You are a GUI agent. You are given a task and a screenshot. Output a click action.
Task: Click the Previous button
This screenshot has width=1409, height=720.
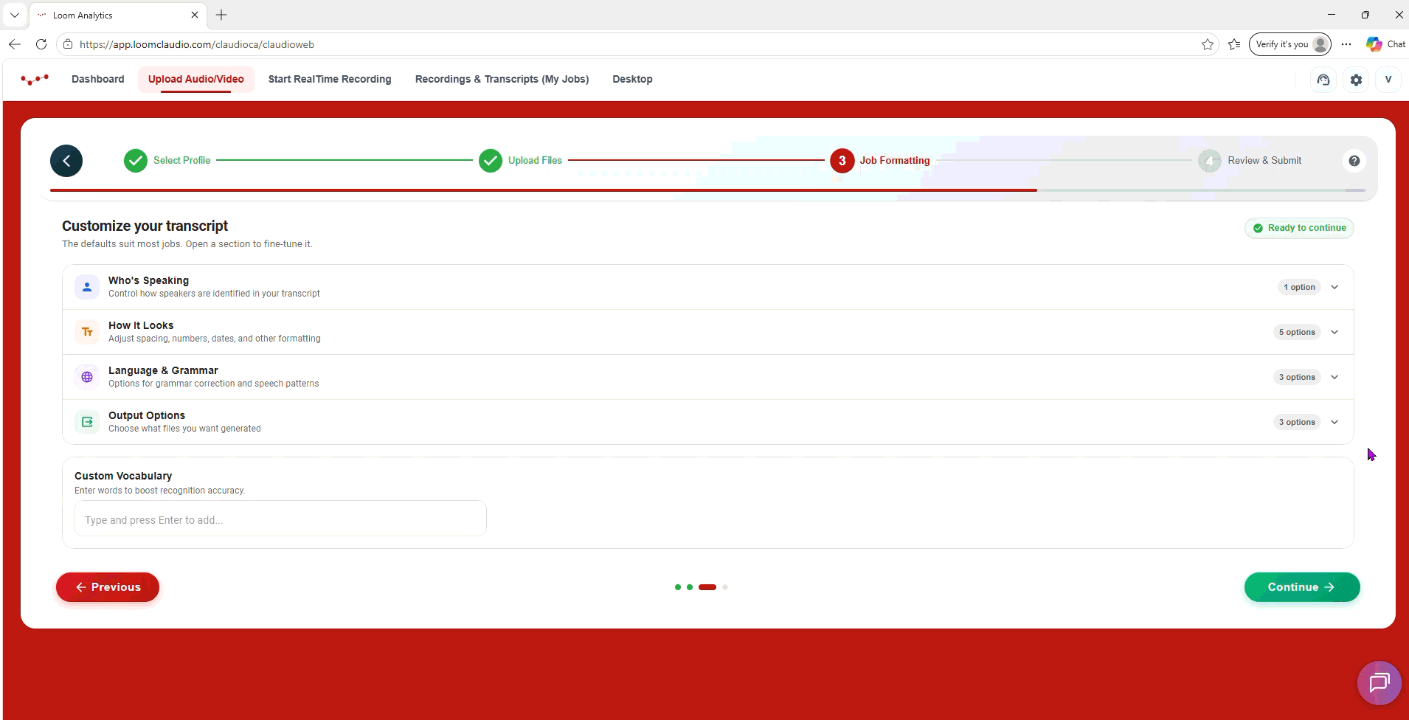tap(108, 587)
